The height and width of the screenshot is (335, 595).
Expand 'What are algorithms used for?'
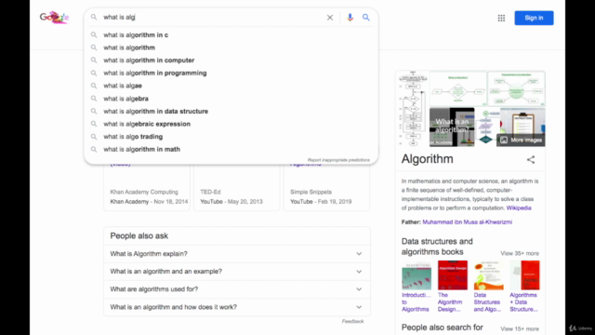[237, 289]
